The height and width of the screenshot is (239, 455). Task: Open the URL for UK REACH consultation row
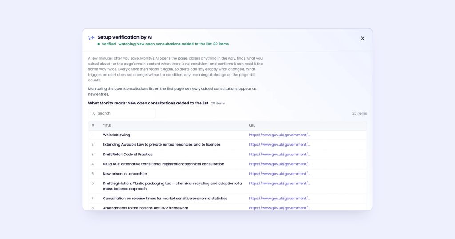click(x=279, y=164)
